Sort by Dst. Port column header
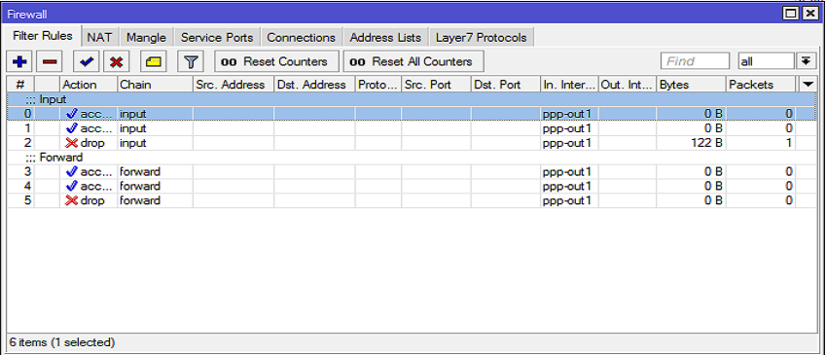 point(506,85)
